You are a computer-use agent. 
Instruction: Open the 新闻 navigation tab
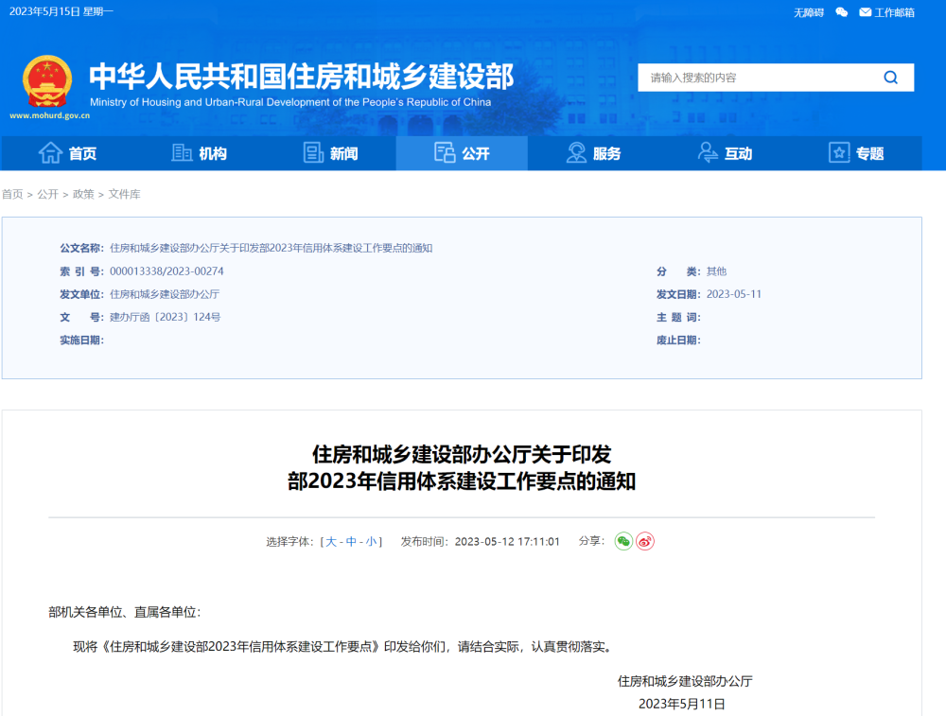pos(330,153)
